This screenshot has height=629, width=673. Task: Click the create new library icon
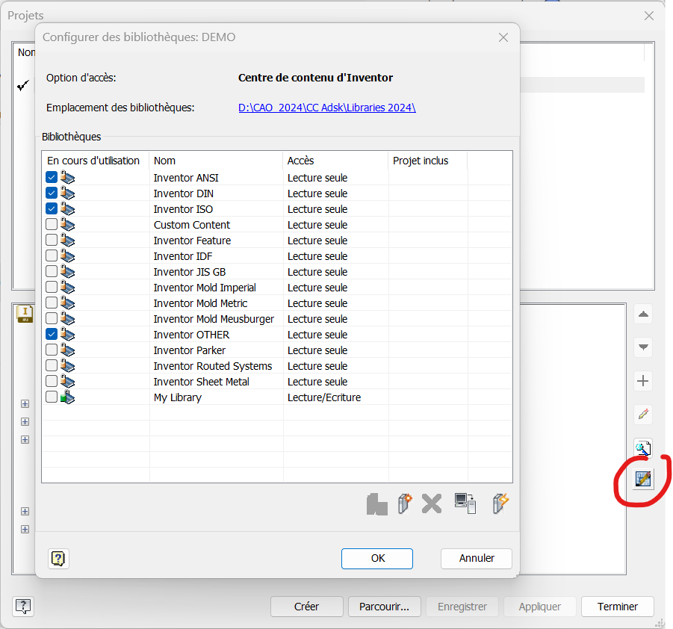[404, 503]
